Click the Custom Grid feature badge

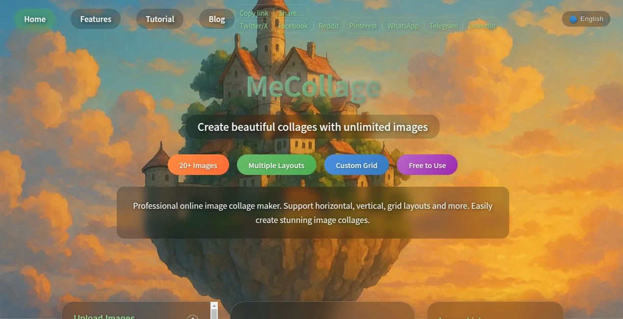pos(356,165)
